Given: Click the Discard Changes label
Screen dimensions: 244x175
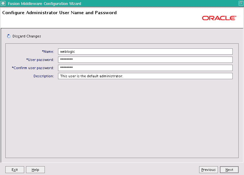Looking at the screenshot, I should [27, 36].
